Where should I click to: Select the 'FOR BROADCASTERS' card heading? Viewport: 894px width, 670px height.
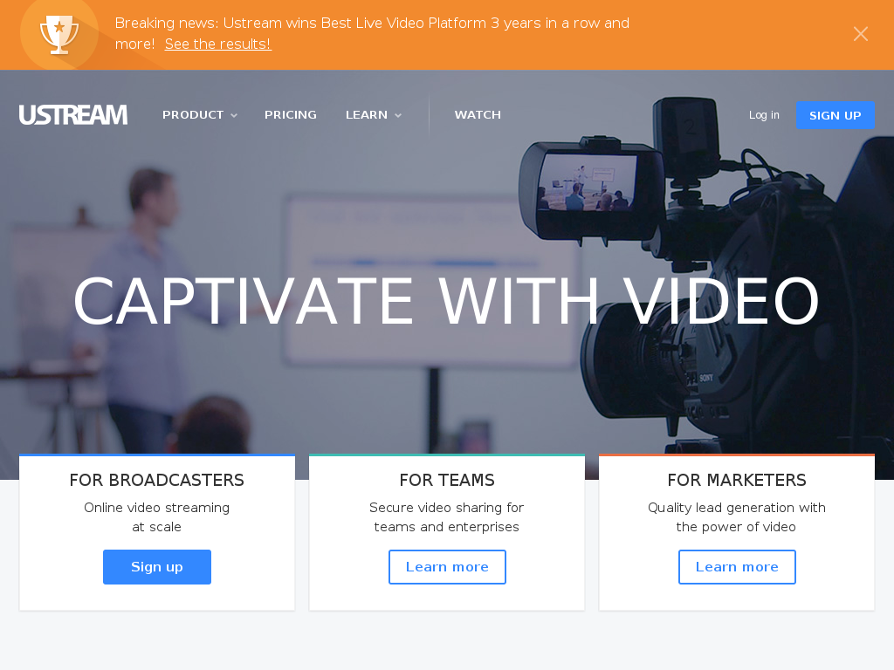point(157,481)
